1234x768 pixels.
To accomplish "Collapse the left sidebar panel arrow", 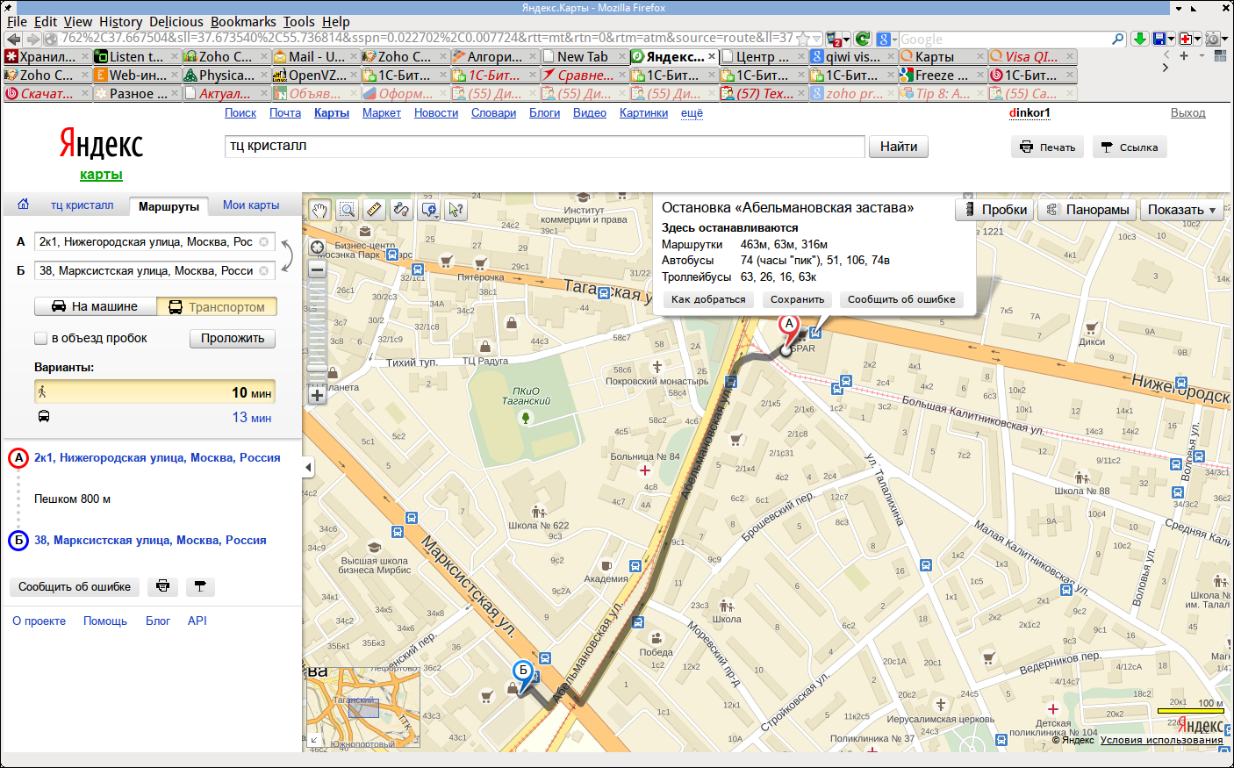I will tap(308, 468).
